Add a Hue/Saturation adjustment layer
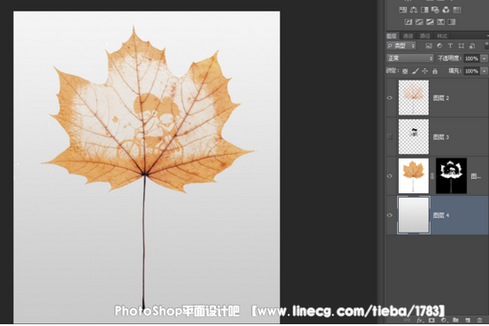The image size is (489, 326). [403, 10]
